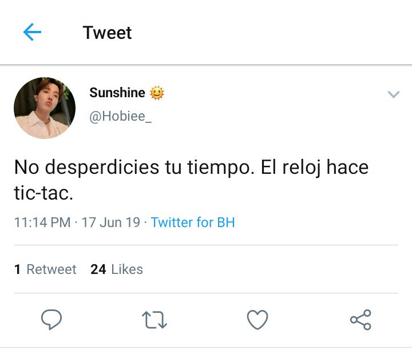Image resolution: width=412 pixels, height=350 pixels.
Task: Tap the retweet arrows icon
Action: click(154, 320)
